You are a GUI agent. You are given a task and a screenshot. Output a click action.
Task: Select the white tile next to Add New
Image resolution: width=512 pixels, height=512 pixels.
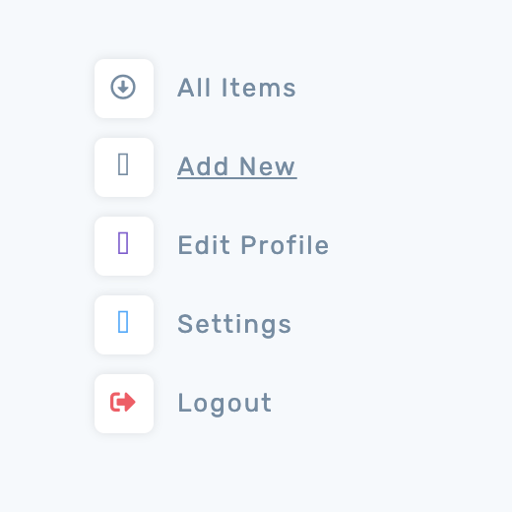pos(124,167)
